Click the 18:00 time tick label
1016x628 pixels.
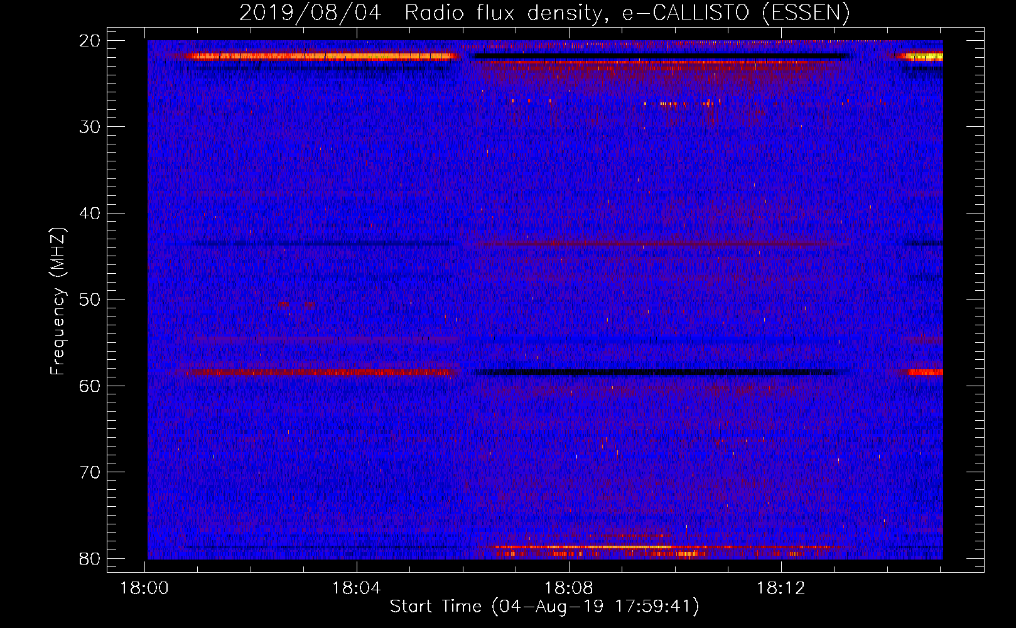145,588
